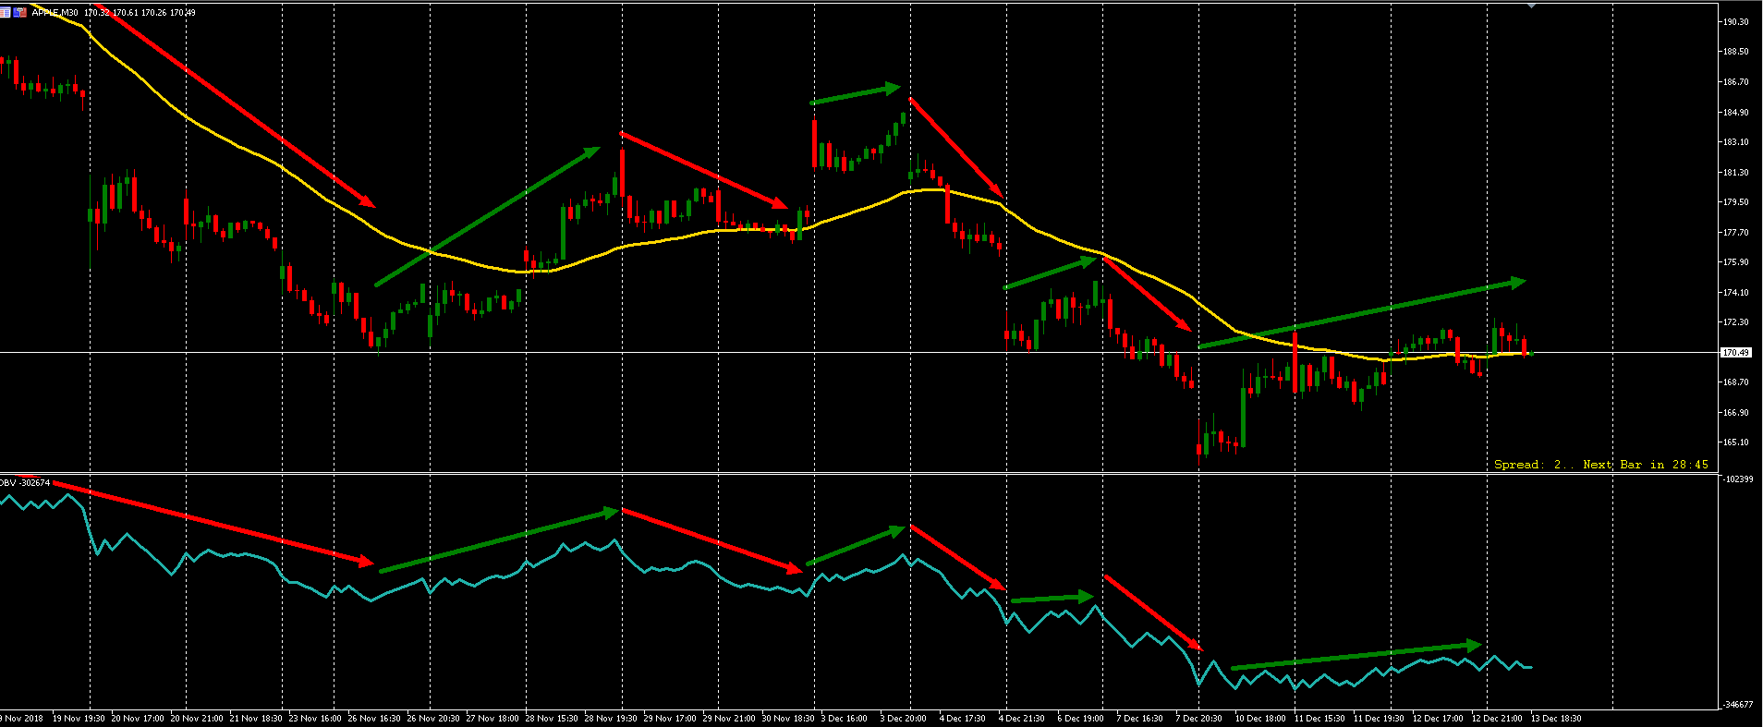Click the yellow Spread and Next Bar text

pos(1600,465)
